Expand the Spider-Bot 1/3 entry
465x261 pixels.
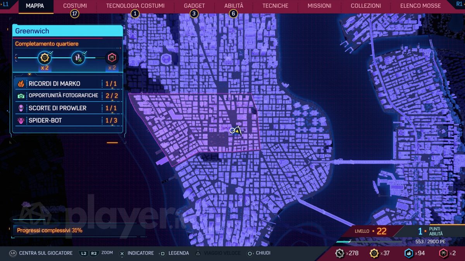tap(68, 121)
